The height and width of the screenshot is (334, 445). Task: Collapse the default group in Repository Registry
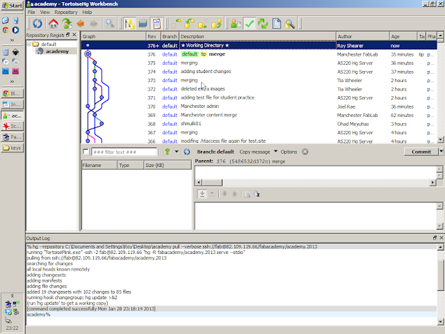(x=29, y=44)
